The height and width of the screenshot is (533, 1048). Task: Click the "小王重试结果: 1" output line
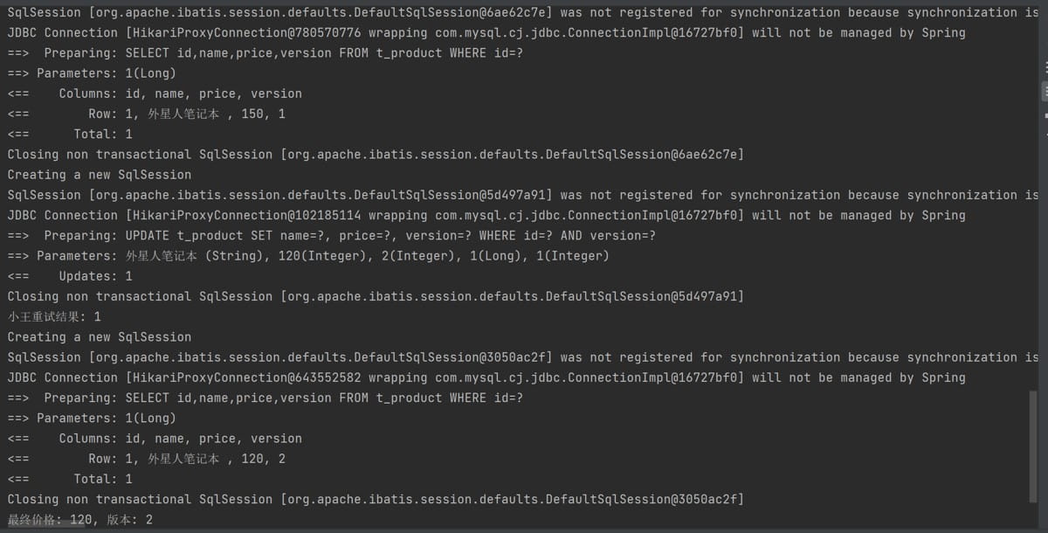54,316
